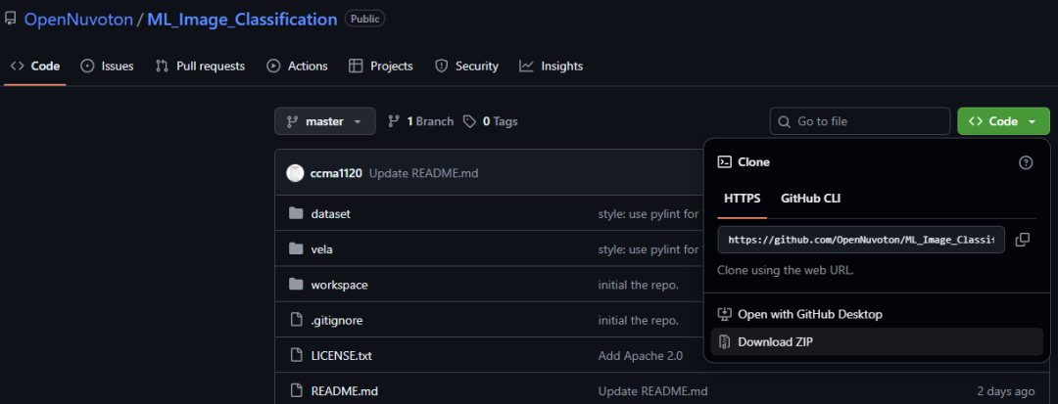Open the master branch dropdown
This screenshot has height=404, width=1058.
324,121
